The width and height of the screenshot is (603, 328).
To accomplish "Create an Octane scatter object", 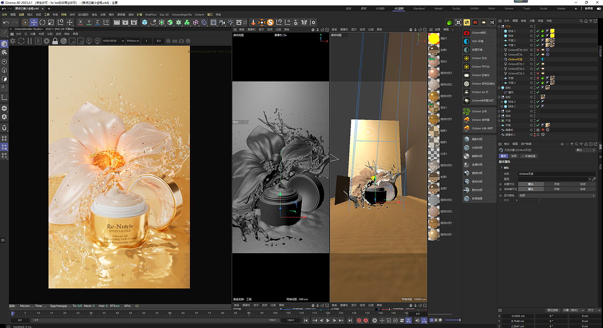I will pos(479,112).
